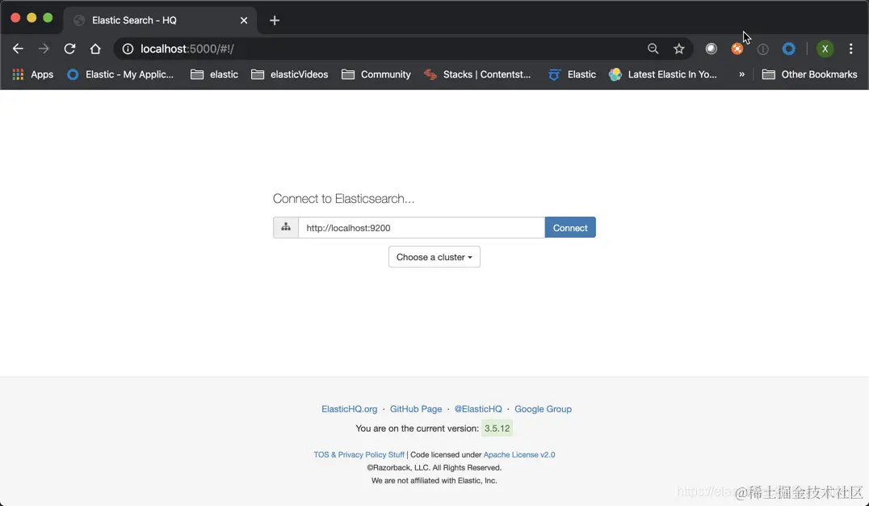Expand the Choose a cluster dropdown
This screenshot has width=869, height=506.
click(x=434, y=257)
